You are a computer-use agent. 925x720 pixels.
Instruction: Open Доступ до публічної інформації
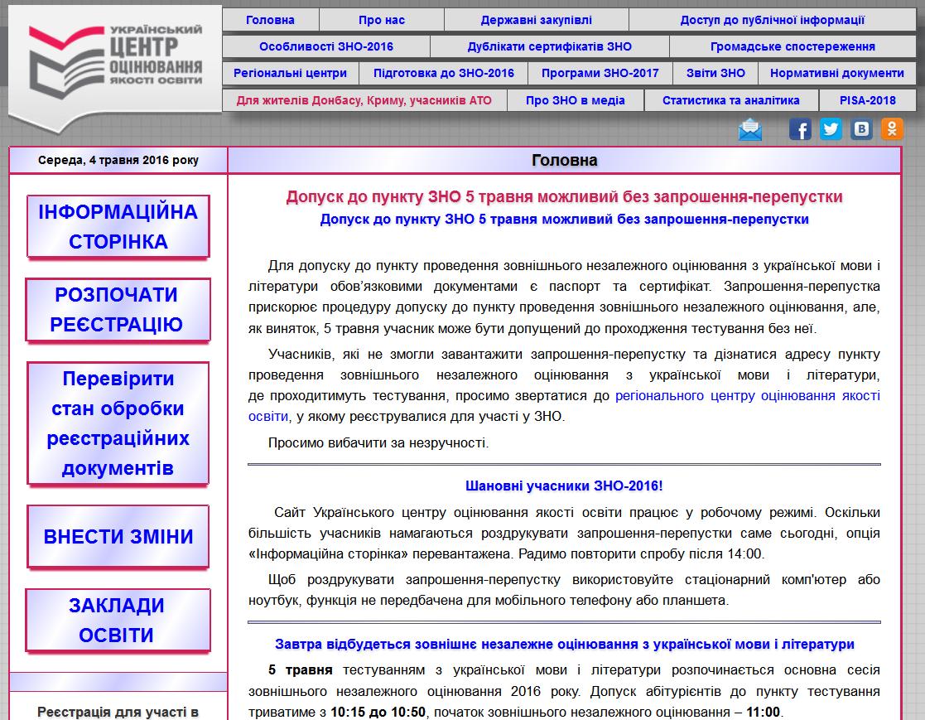point(772,20)
